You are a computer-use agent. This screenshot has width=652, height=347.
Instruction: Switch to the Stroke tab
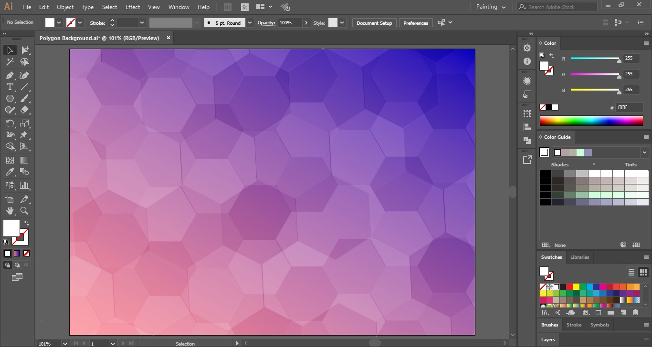pyautogui.click(x=574, y=325)
